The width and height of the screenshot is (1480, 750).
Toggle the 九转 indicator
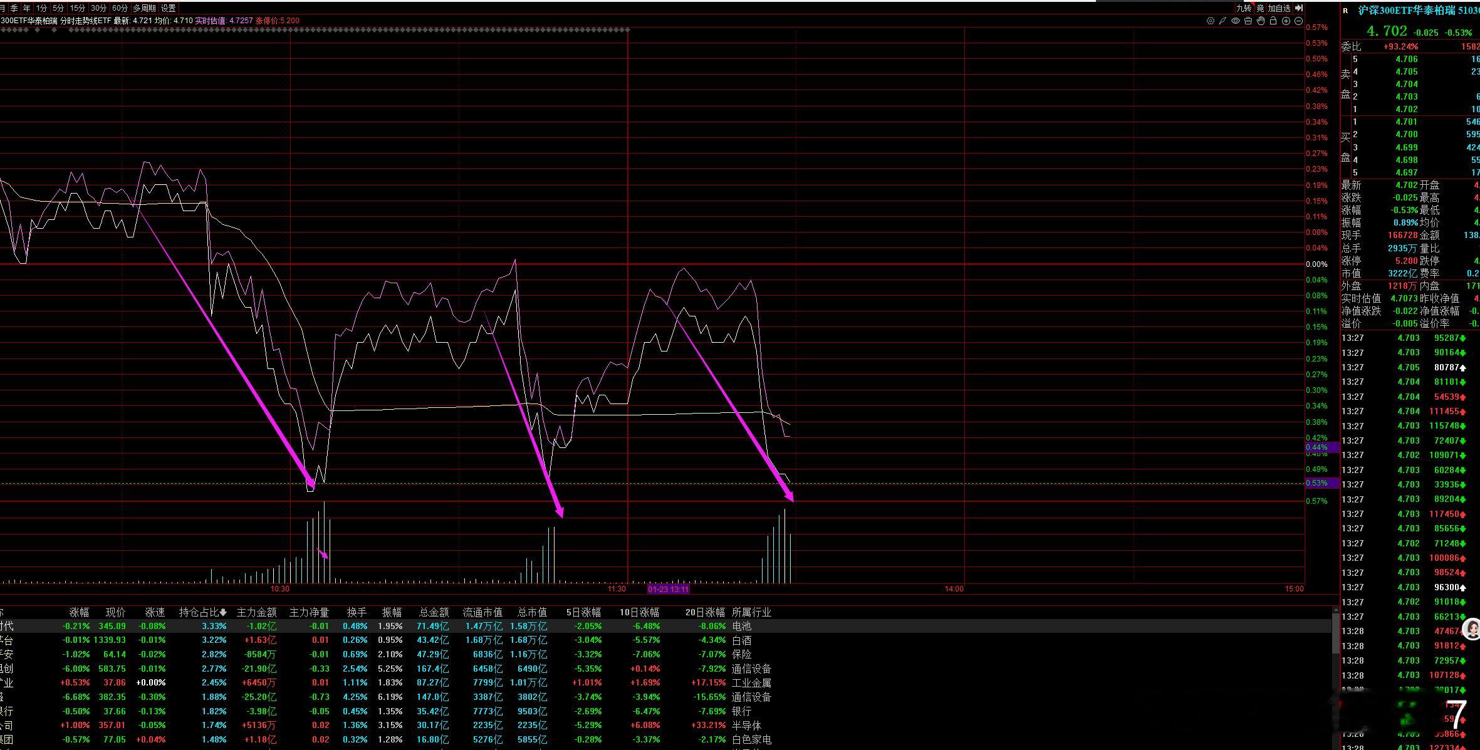tap(1243, 8)
